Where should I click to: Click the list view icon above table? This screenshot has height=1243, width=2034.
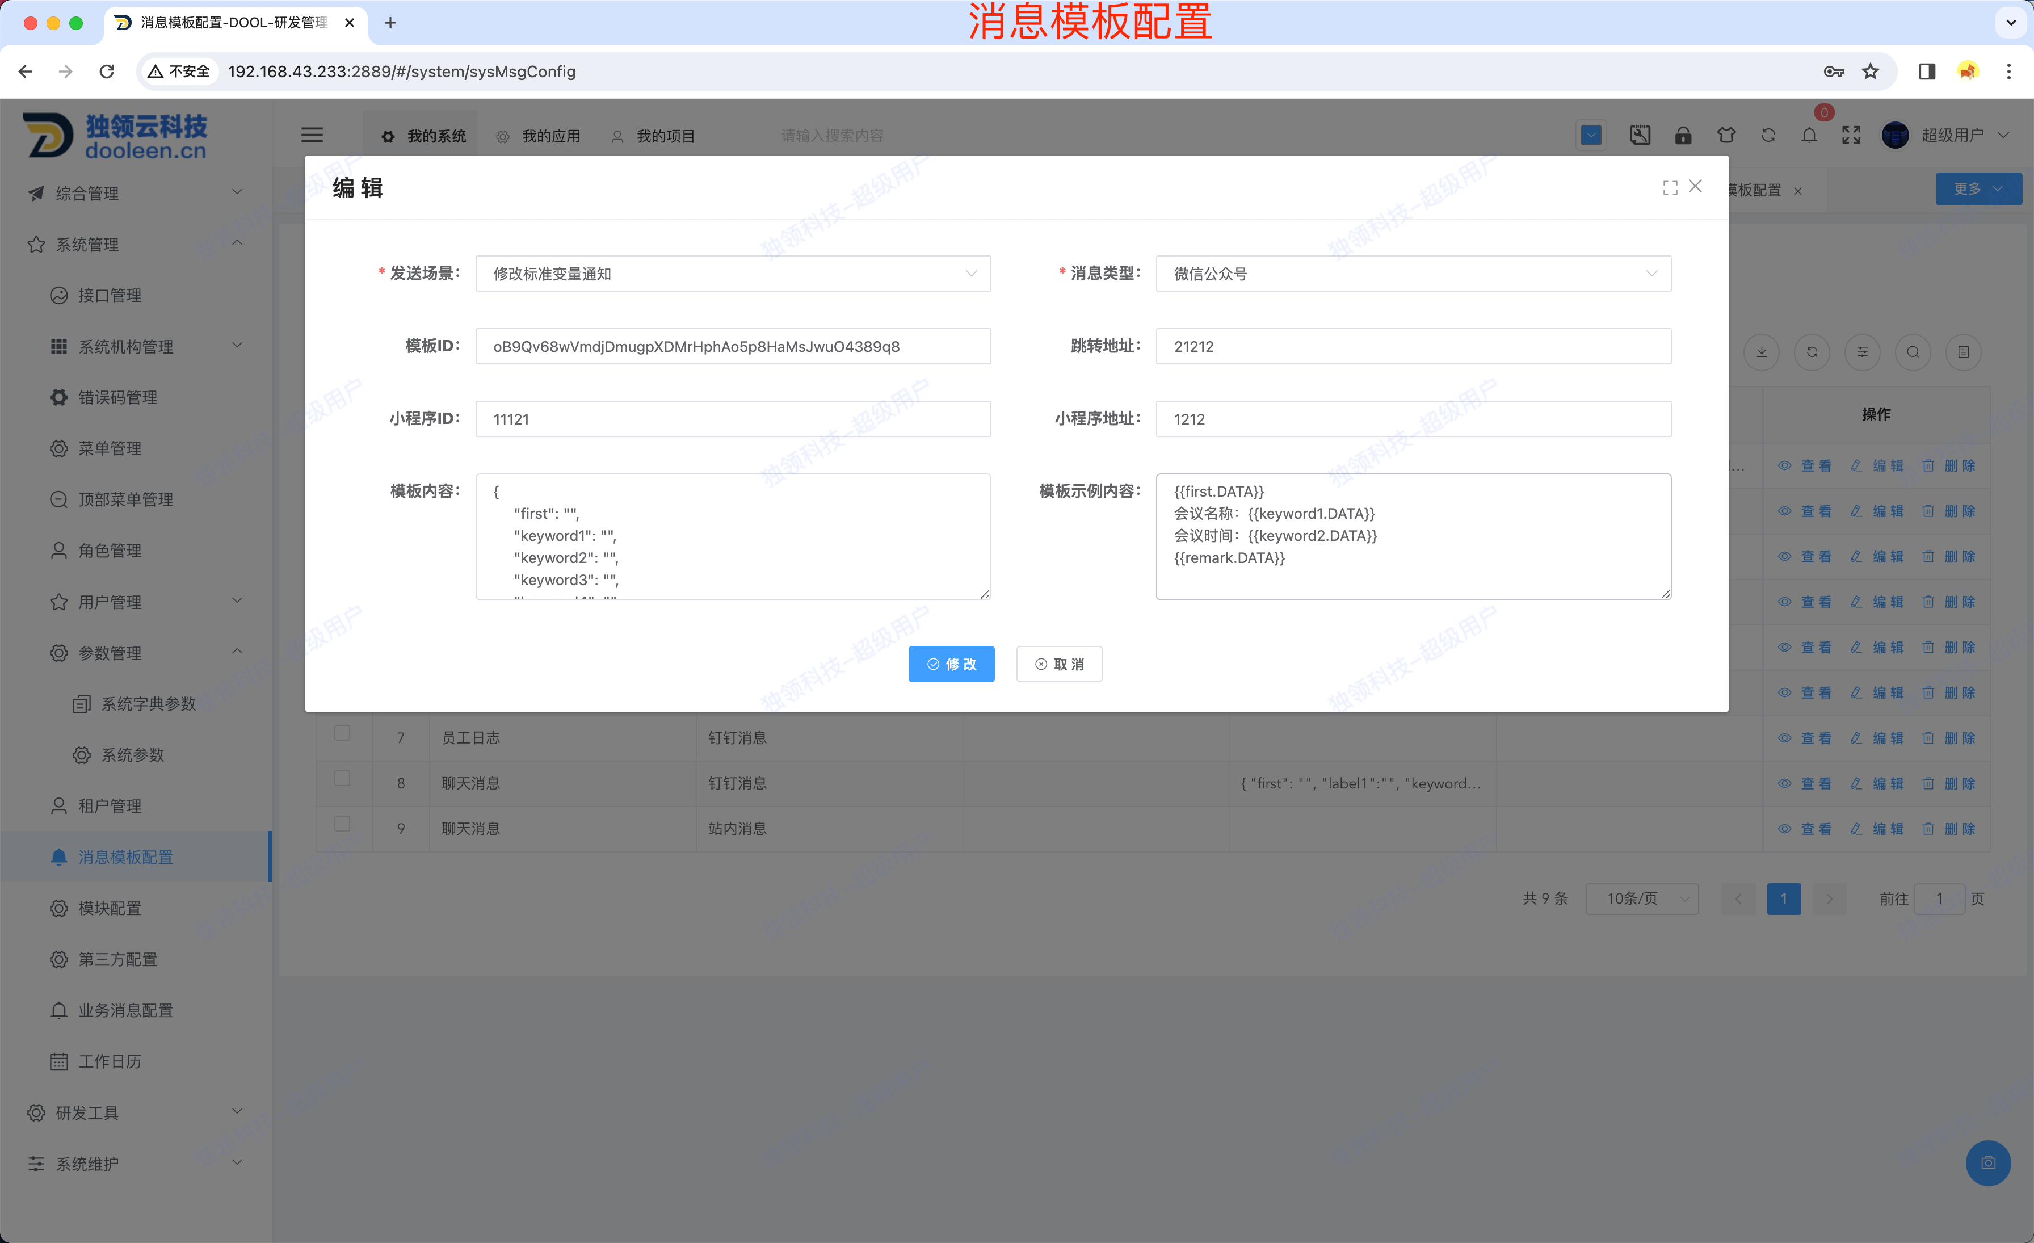pyautogui.click(x=1964, y=352)
